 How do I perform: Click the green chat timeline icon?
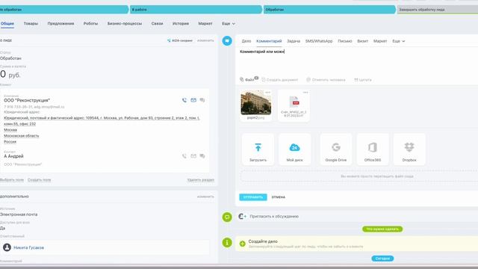click(x=227, y=217)
